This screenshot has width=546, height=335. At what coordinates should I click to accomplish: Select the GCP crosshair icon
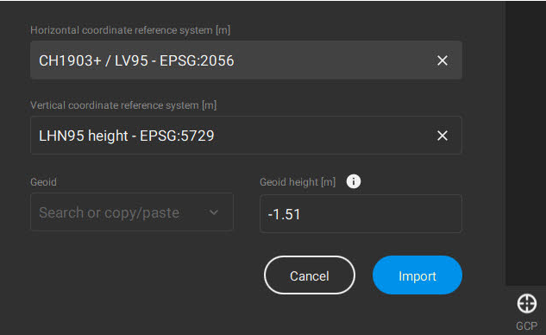coord(526,303)
